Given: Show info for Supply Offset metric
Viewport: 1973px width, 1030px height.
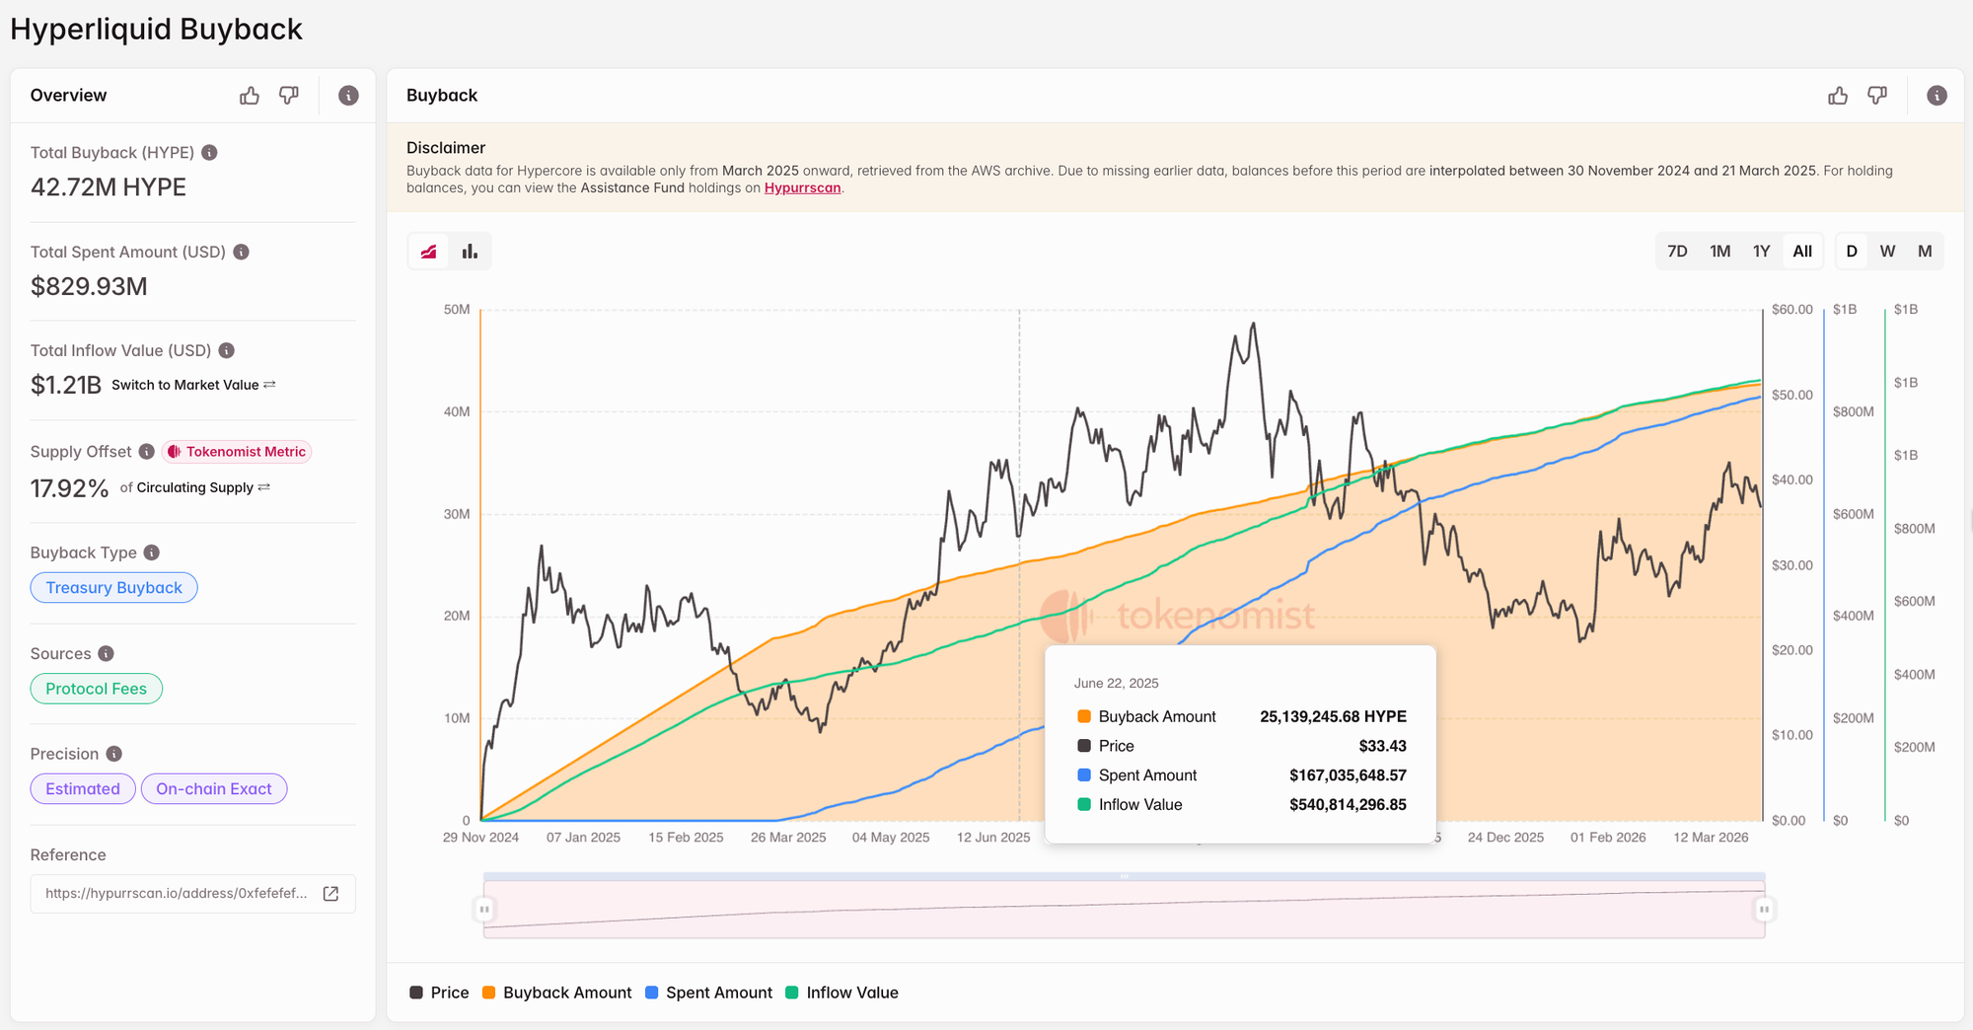Looking at the screenshot, I should [x=147, y=452].
